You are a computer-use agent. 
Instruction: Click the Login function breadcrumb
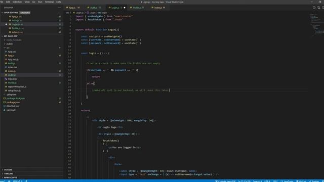[x=91, y=13]
